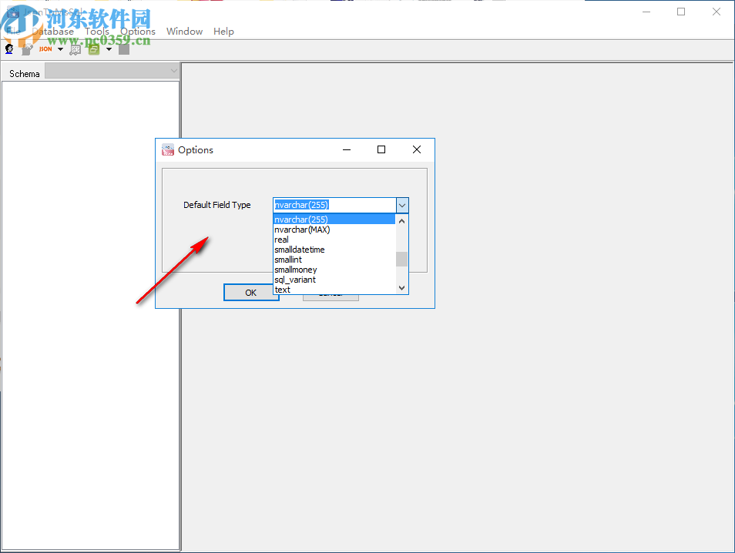Click the gray square stop icon on toolbar
The width and height of the screenshot is (735, 553).
tap(123, 49)
